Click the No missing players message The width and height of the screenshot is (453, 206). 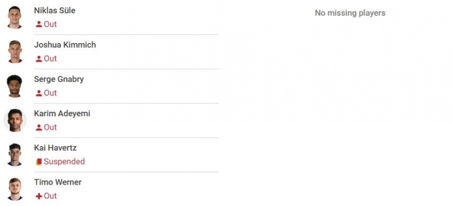coord(350,13)
